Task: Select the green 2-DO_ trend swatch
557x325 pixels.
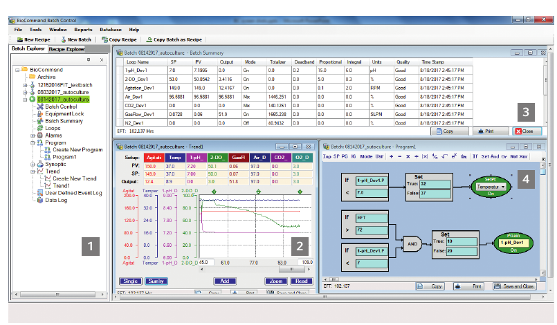Action: tap(217, 158)
